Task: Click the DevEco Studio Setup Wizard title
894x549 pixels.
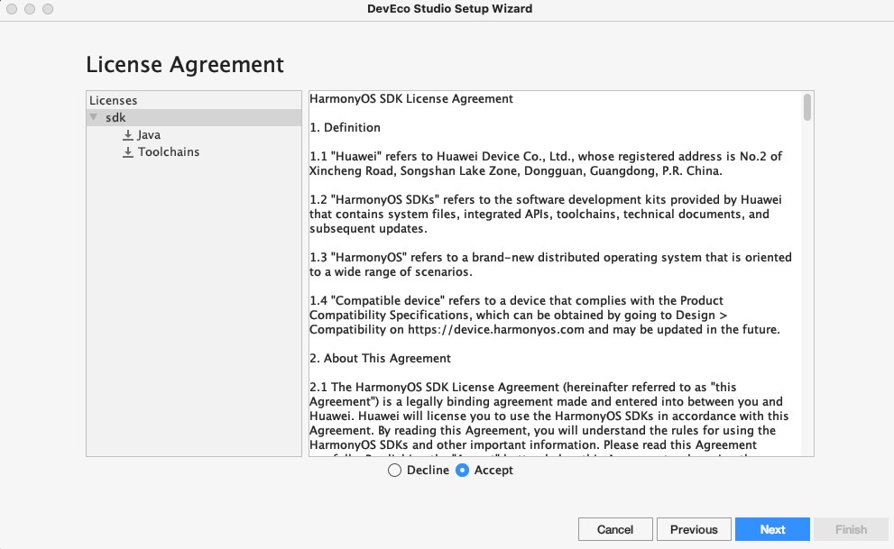Action: coord(450,8)
